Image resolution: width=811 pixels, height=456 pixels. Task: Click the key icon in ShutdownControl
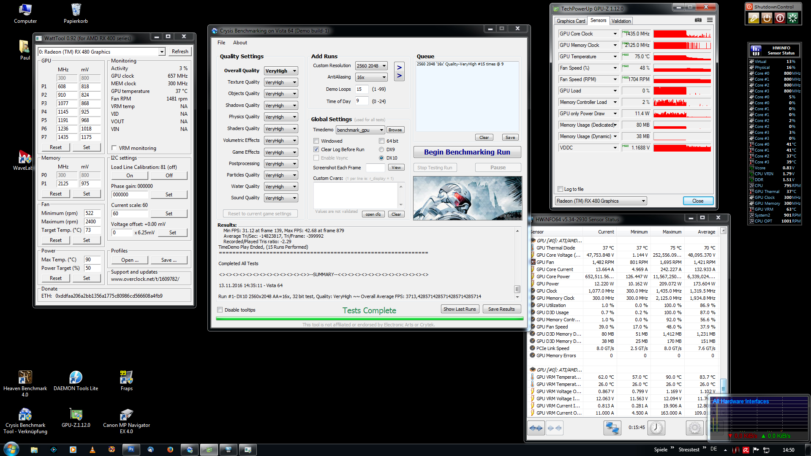[754, 18]
